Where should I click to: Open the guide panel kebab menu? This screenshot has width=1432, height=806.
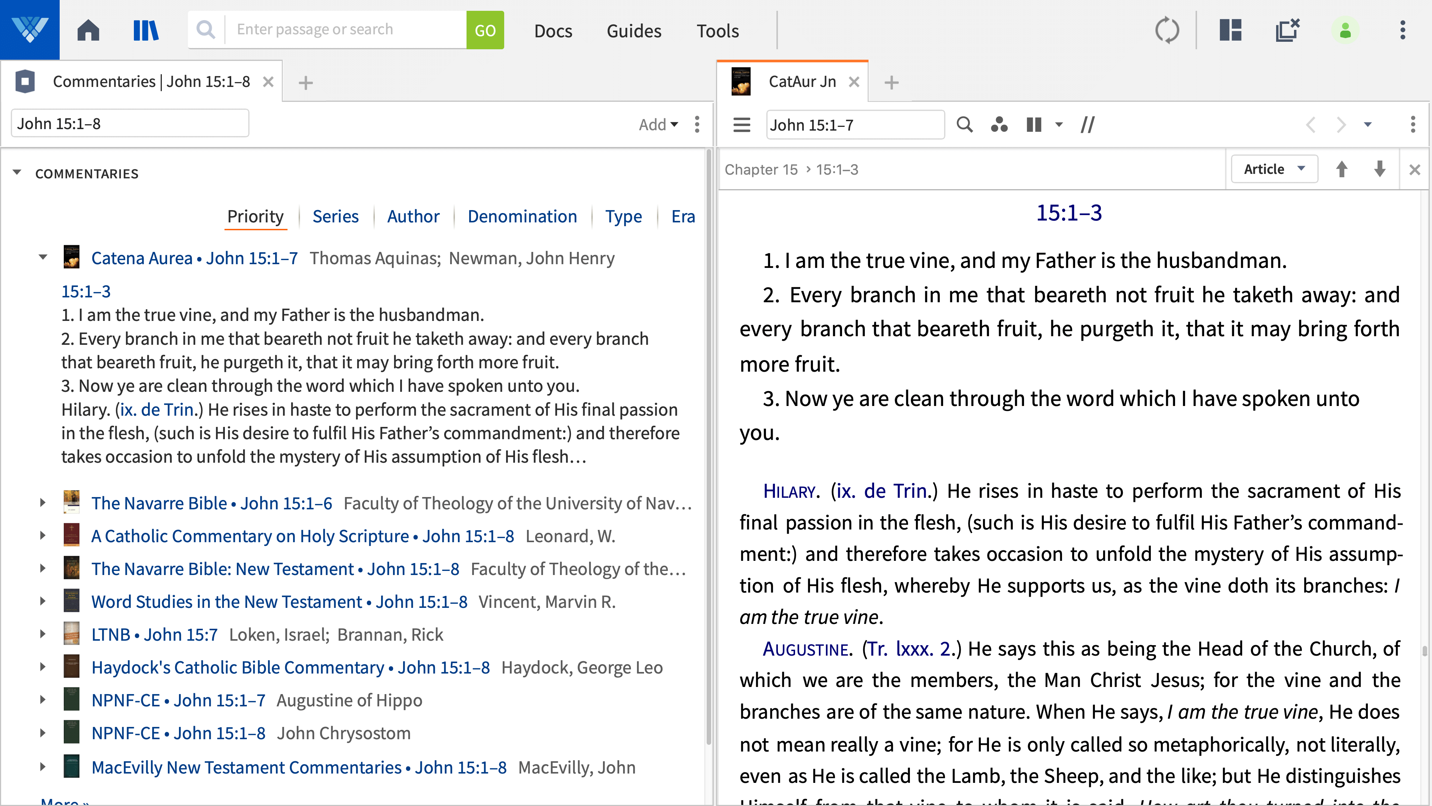pyautogui.click(x=697, y=125)
